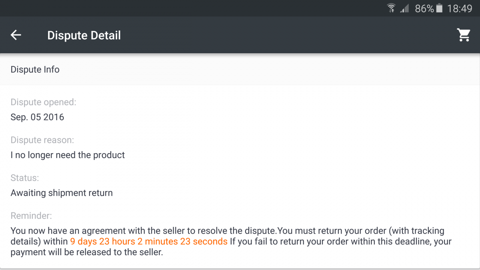Image resolution: width=480 pixels, height=270 pixels.
Task: Open the shopping cart icon
Action: coord(464,35)
